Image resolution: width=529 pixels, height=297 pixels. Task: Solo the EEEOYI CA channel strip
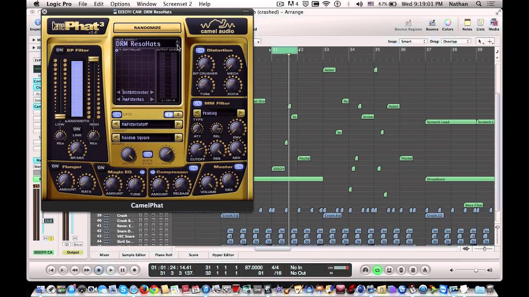pyautogui.click(x=51, y=238)
